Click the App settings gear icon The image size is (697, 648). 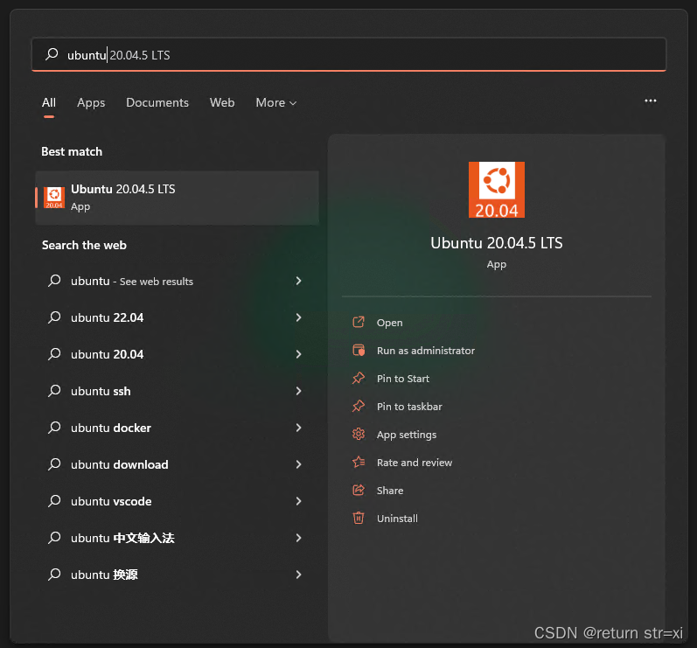click(359, 435)
